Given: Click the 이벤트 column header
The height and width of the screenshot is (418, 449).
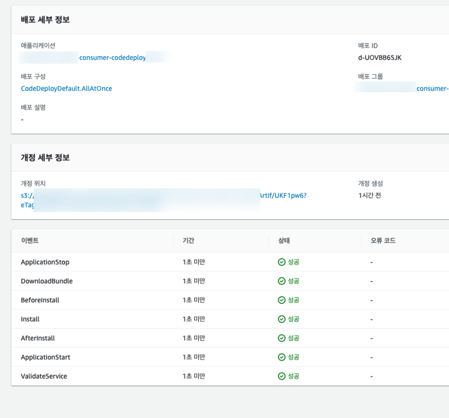Looking at the screenshot, I should pyautogui.click(x=30, y=240).
